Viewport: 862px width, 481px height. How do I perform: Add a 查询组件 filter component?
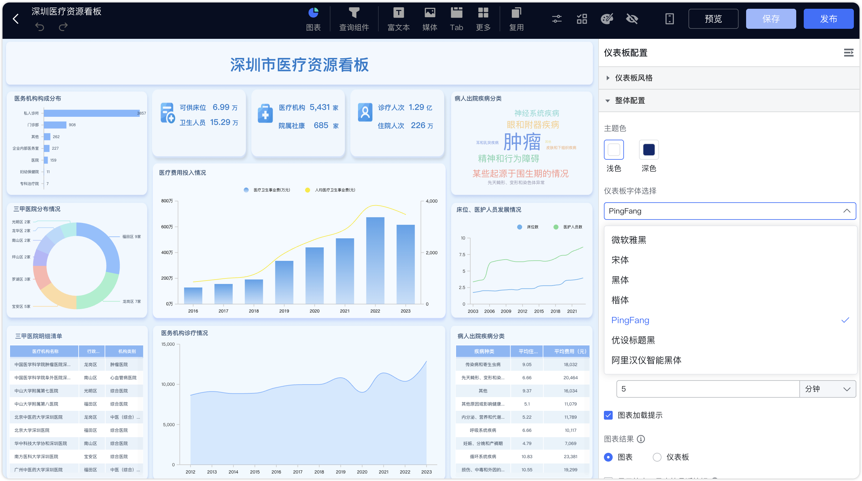pyautogui.click(x=354, y=19)
